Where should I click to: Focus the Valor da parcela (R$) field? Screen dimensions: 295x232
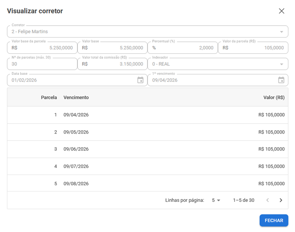tap(253, 48)
